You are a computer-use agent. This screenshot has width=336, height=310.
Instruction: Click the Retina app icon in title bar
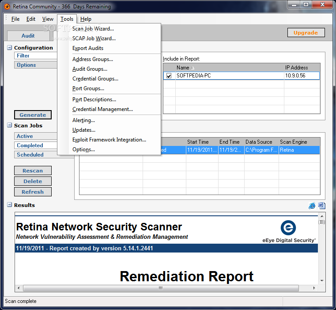7,7
